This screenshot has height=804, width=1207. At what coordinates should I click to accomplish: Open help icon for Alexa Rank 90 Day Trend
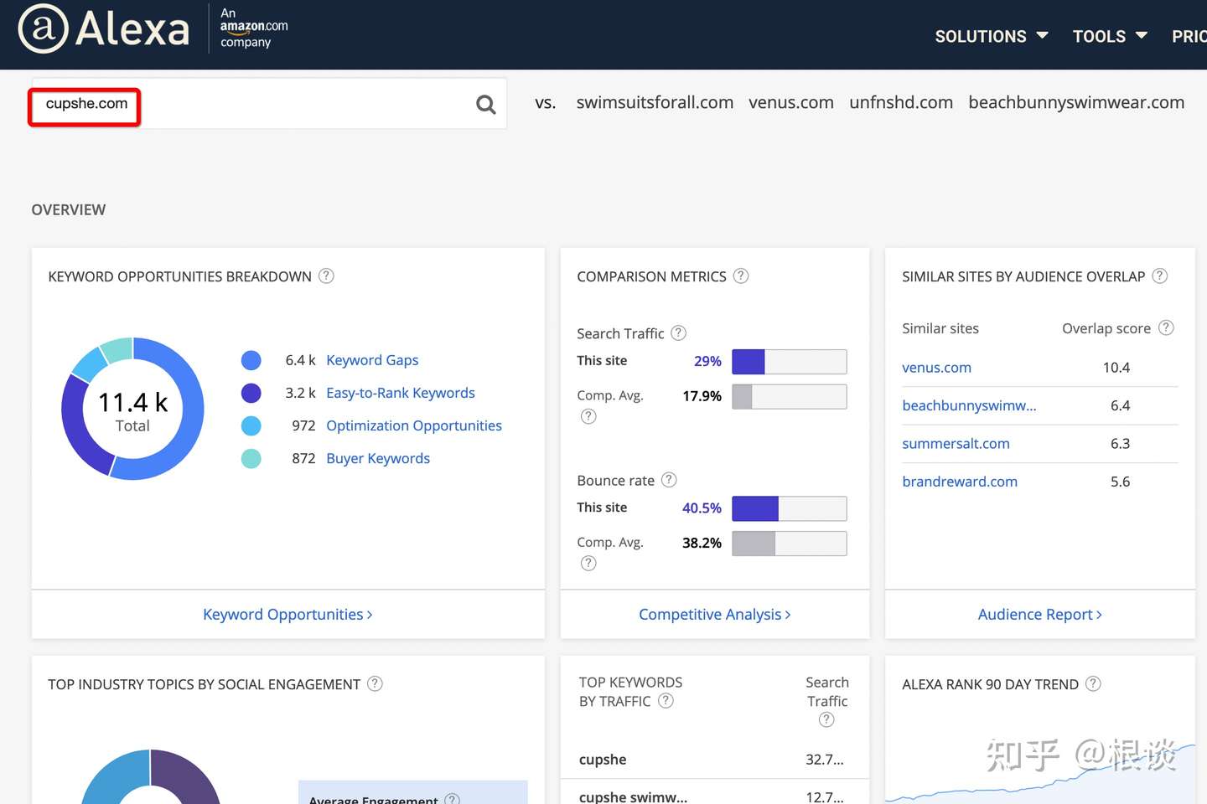pos(1093,683)
